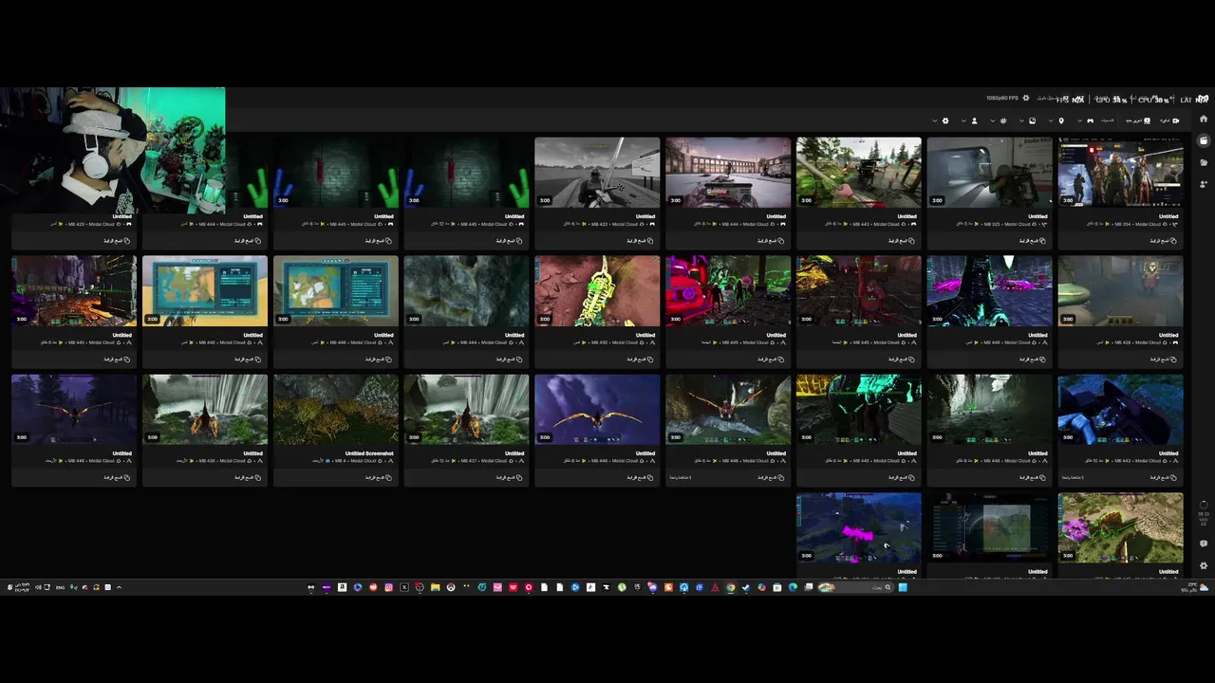Expand the person filter dropdown arrow
The width and height of the screenshot is (1215, 683).
[963, 120]
